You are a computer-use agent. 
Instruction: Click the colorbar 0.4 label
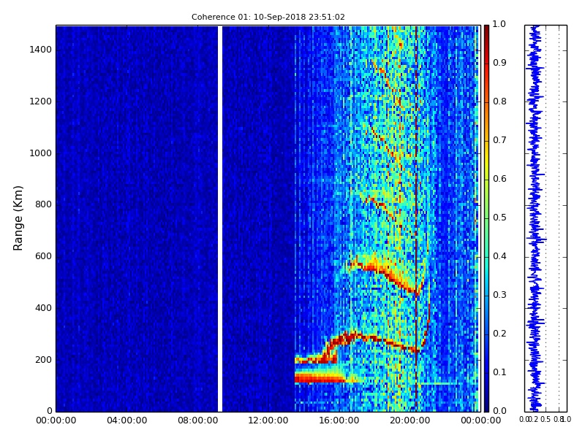499,256
